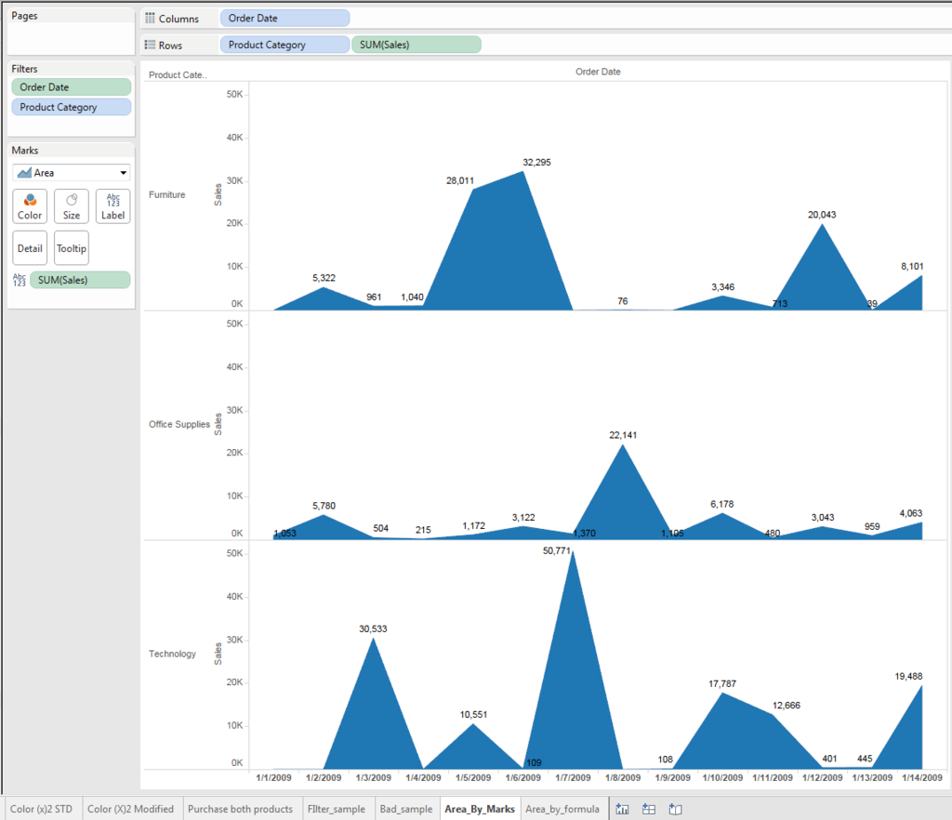This screenshot has height=820, width=952.
Task: Click the New Worksheet icon
Action: pyautogui.click(x=622, y=809)
